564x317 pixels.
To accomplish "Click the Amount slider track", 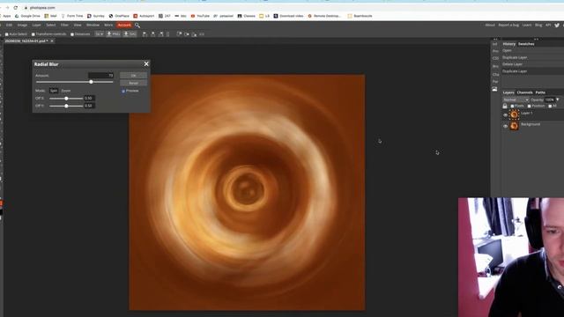I will (x=74, y=82).
